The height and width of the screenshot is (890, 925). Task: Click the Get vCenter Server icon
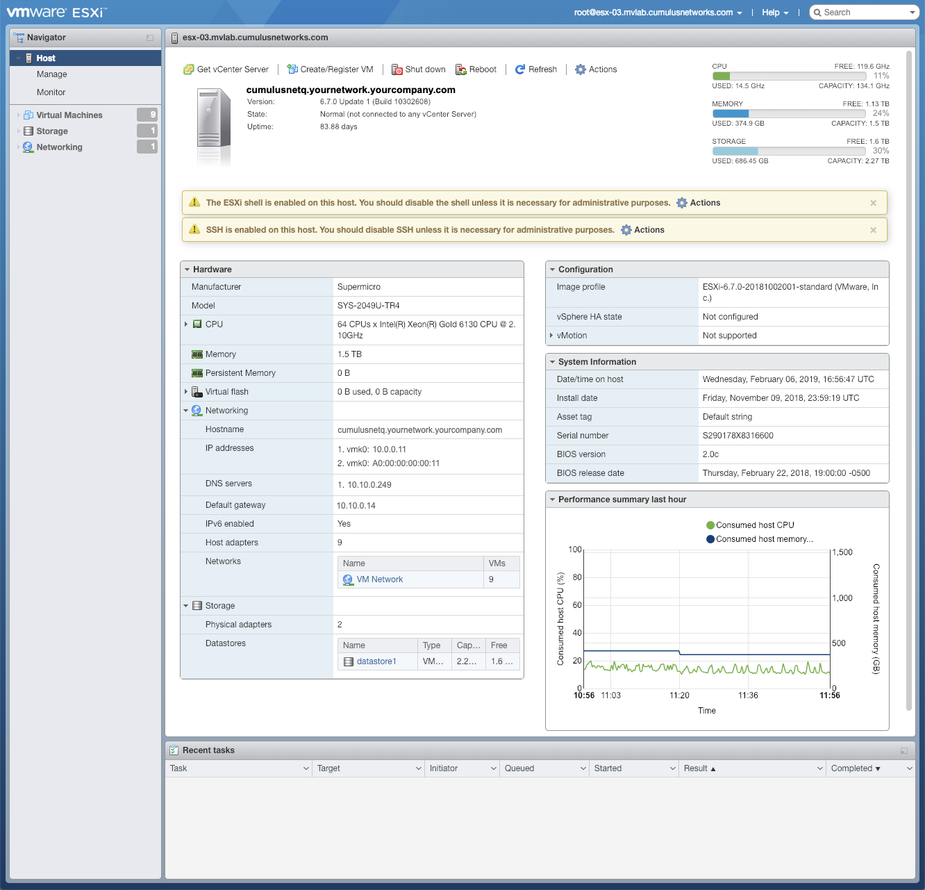(x=188, y=69)
